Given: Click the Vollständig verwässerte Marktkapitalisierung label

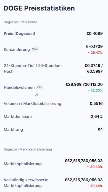Looking at the screenshot, I should [26, 183].
